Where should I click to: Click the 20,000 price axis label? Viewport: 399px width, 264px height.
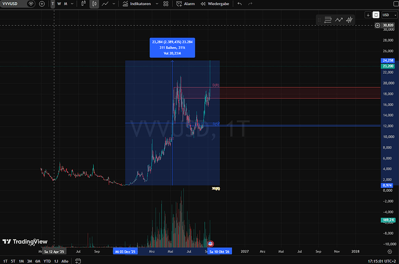click(x=388, y=83)
